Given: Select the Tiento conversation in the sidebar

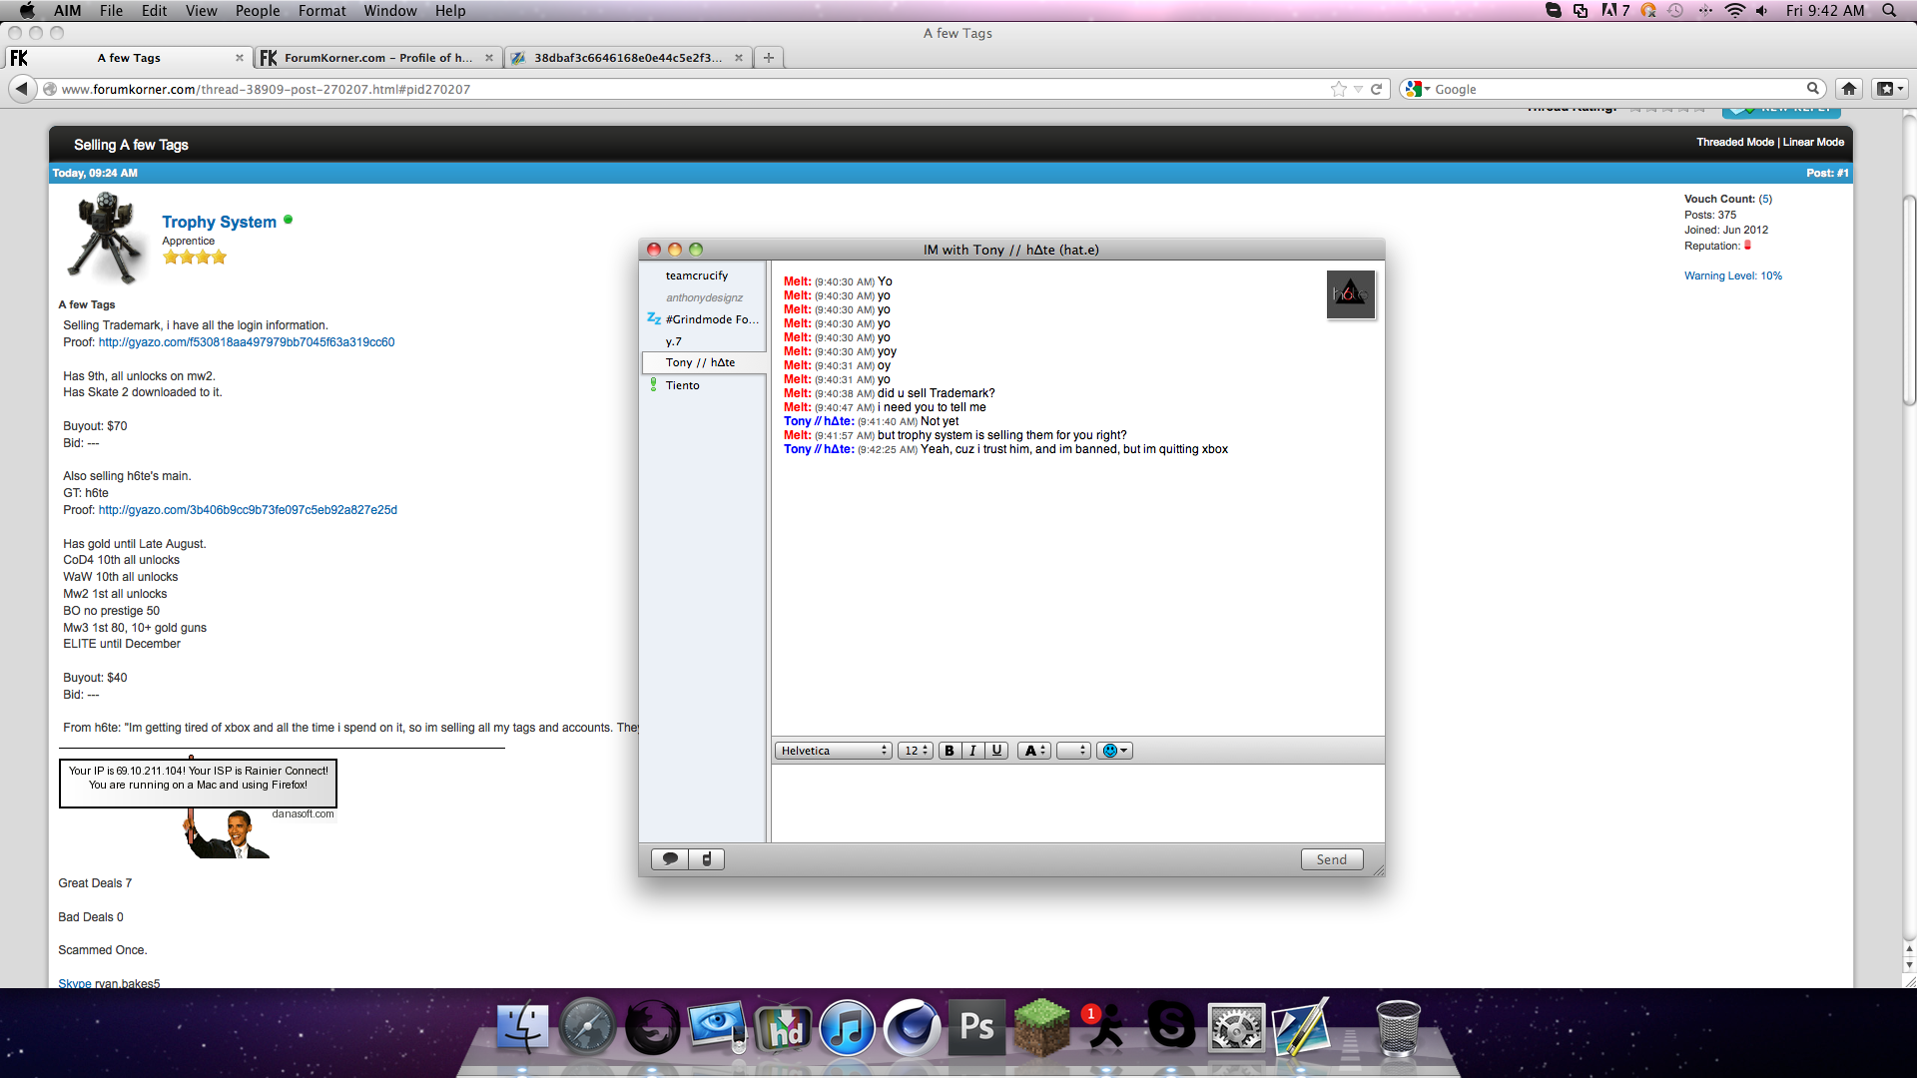Looking at the screenshot, I should point(683,385).
